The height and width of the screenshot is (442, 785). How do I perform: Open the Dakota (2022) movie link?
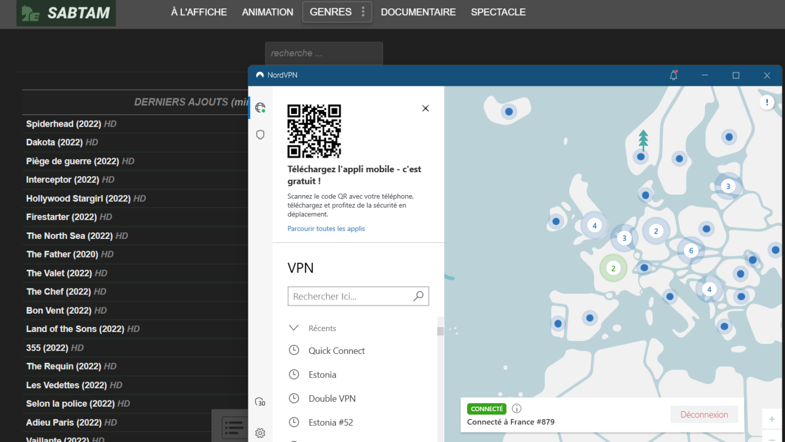(x=54, y=142)
